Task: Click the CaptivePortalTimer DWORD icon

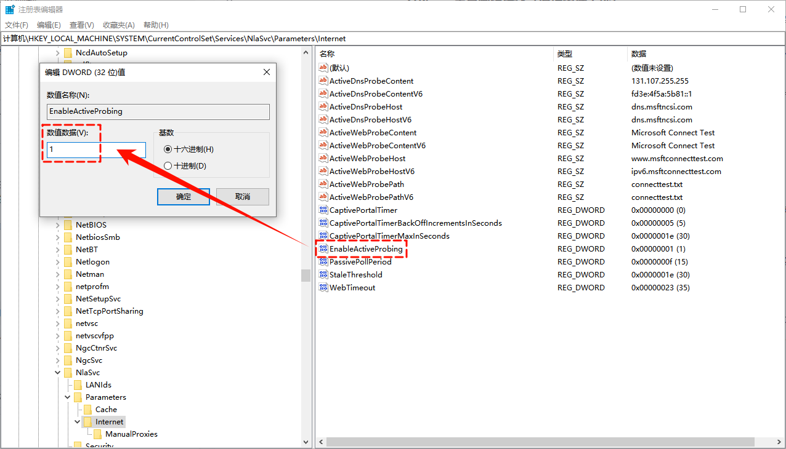Action: [323, 210]
